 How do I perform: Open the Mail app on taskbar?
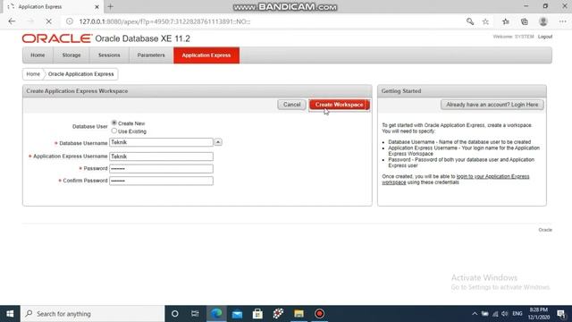point(237,314)
